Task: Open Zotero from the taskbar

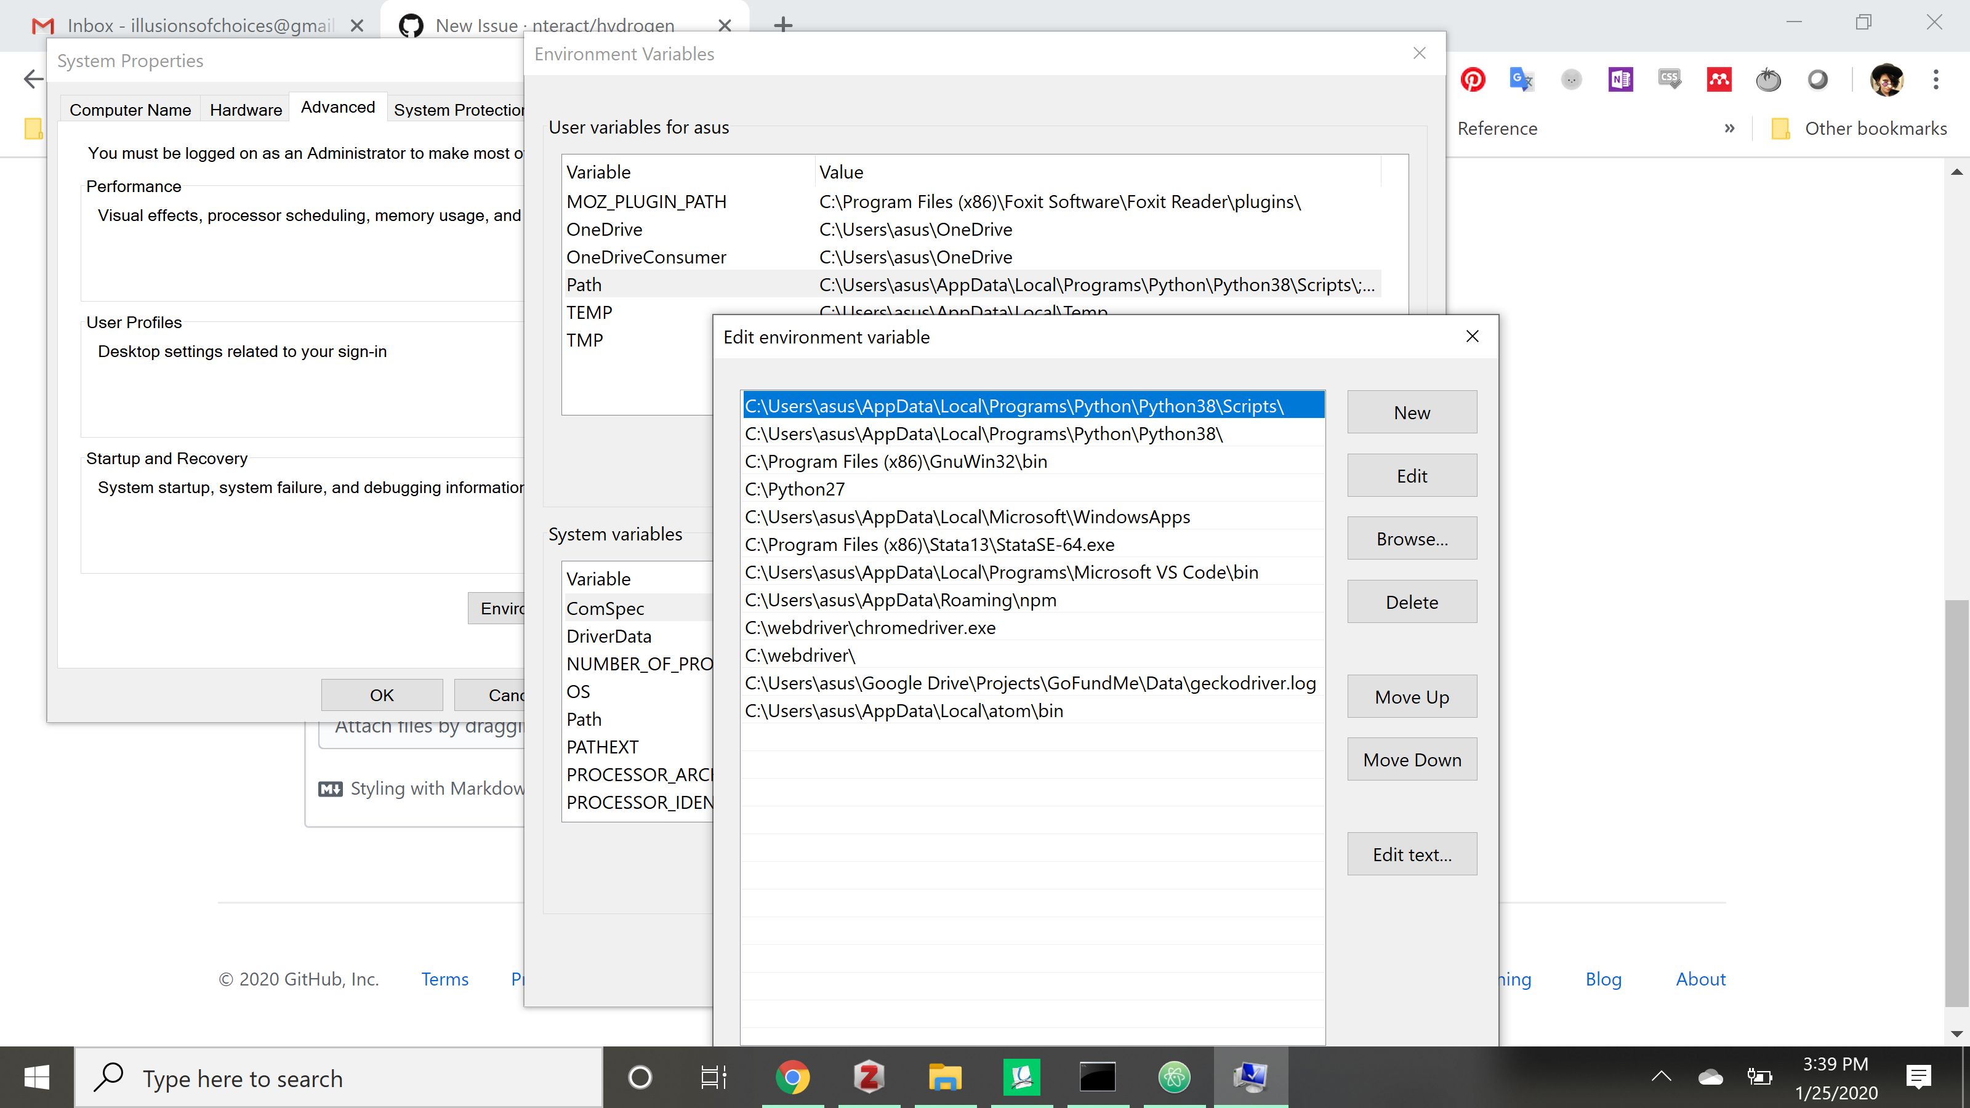Action: pyautogui.click(x=869, y=1077)
